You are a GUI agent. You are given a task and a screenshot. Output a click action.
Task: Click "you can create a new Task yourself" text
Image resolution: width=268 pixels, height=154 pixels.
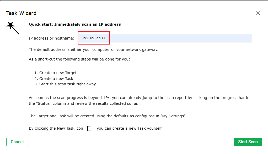130,129
